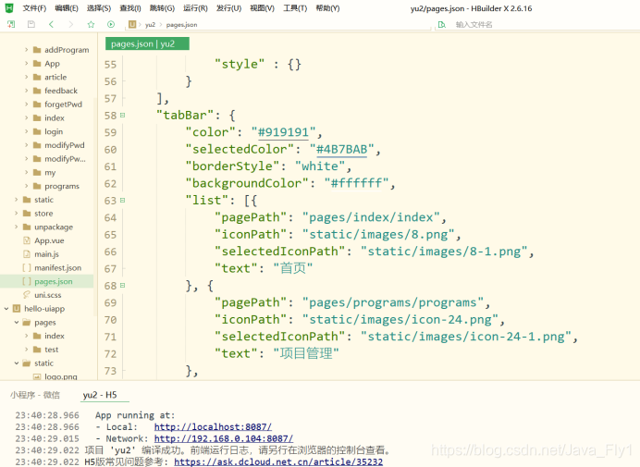Select hello-uiapp project root
Screen dimensions: 640x467
[x=44, y=309]
